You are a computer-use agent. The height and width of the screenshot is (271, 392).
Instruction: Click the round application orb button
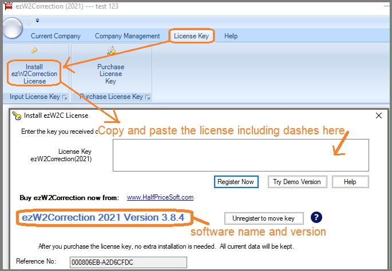click(x=11, y=26)
